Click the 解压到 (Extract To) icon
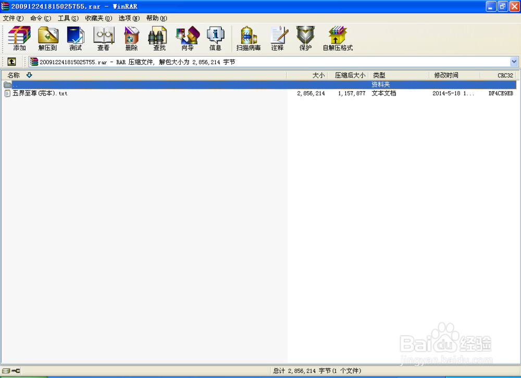 (48, 38)
